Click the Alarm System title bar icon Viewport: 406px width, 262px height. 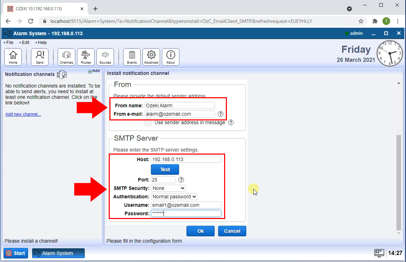[x=7, y=33]
